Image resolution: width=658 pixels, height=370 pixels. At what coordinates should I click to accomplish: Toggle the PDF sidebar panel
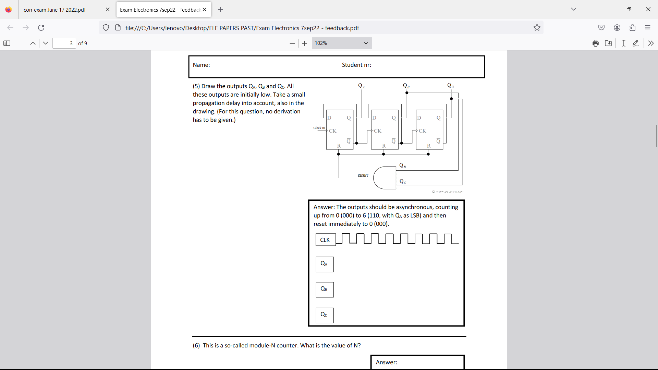tap(7, 43)
